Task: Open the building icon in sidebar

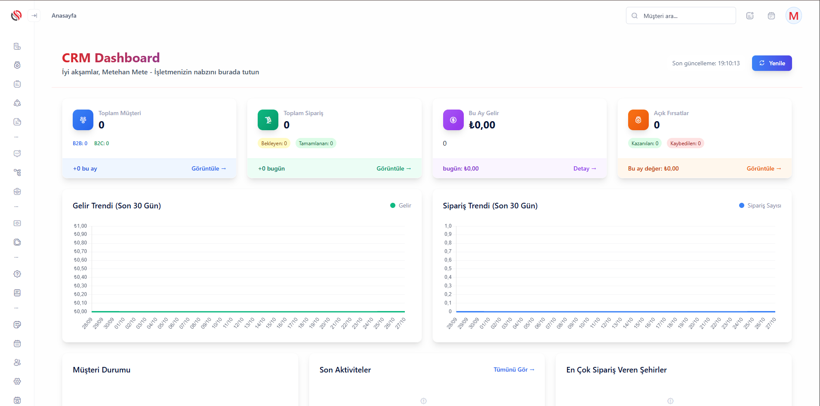Action: point(17,46)
